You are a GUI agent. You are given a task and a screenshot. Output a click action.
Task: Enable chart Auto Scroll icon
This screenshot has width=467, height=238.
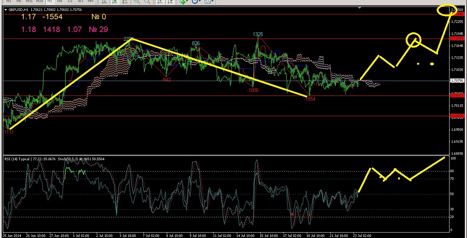159,1
